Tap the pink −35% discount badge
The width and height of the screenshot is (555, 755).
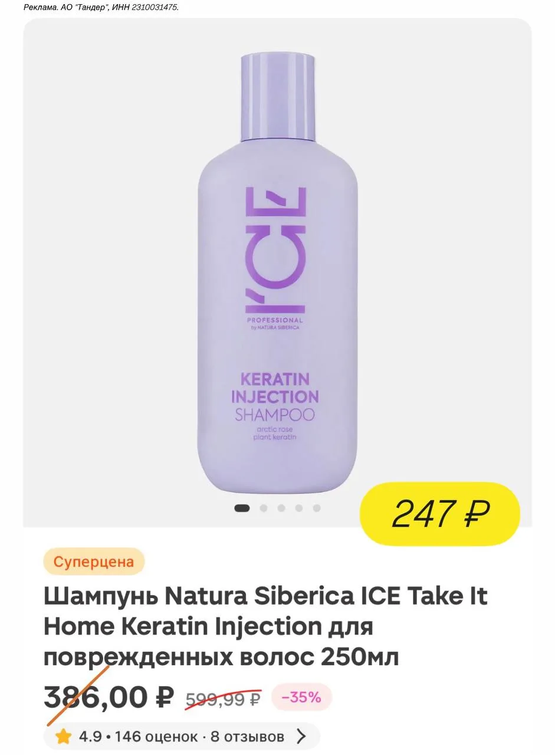click(x=301, y=697)
